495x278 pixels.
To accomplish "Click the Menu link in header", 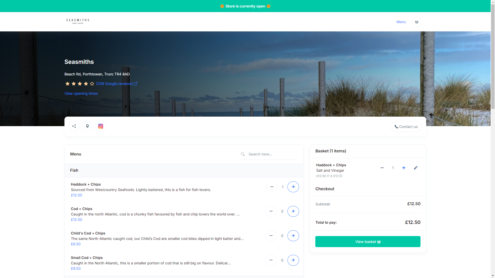I will coord(401,22).
